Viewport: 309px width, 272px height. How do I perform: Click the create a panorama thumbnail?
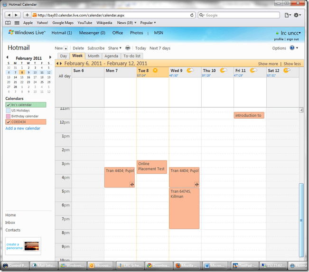pyautogui.click(x=31, y=246)
